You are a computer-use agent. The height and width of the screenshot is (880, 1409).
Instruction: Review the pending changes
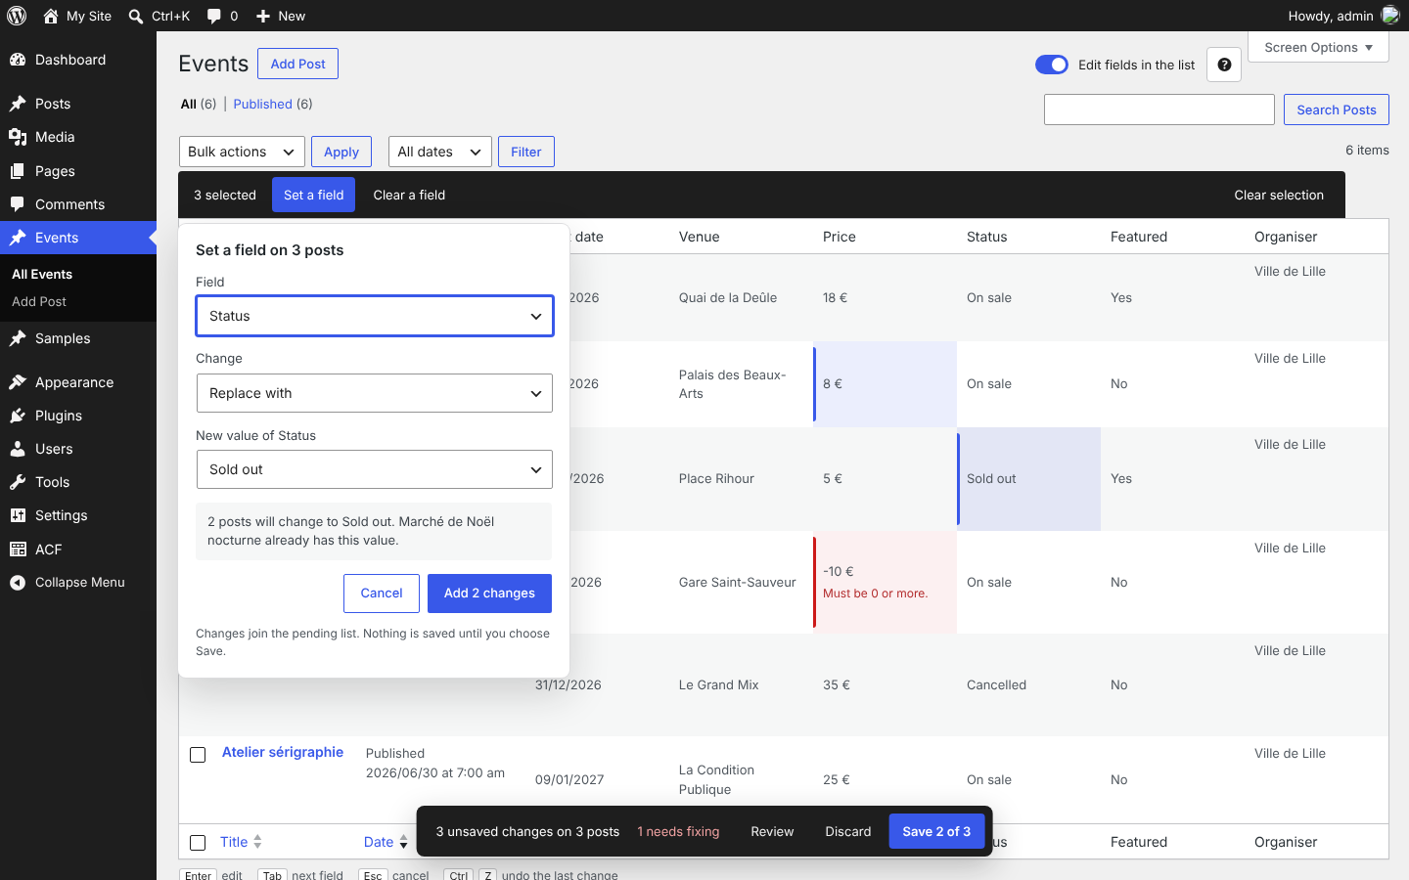click(772, 831)
